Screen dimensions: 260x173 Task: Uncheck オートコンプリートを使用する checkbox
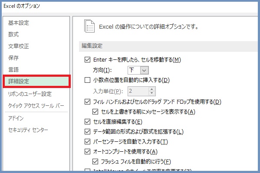pos(87,151)
